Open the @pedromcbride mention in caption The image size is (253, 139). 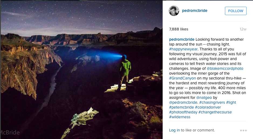point(183,102)
